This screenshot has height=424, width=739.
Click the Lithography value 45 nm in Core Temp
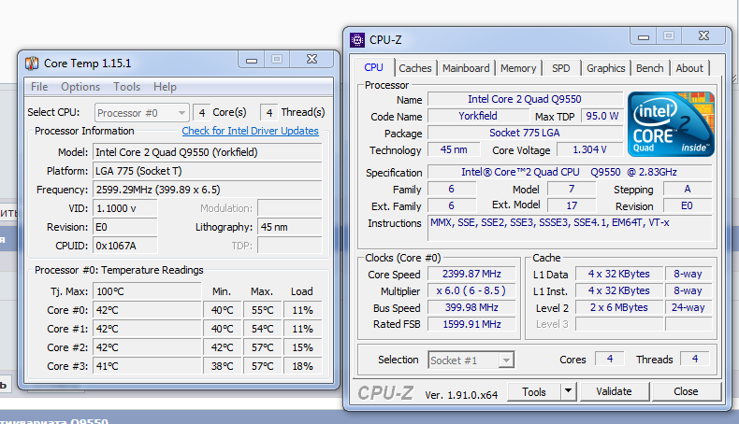[290, 227]
